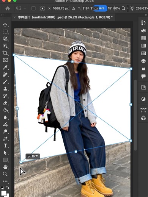Open the background color swatch
Viewport: 148px width, 197px height.
8,195
